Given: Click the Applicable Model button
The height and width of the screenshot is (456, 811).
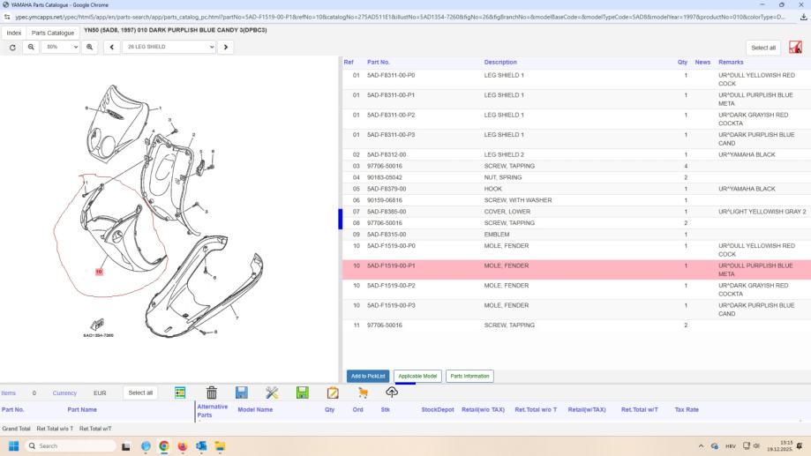Looking at the screenshot, I should coord(417,376).
